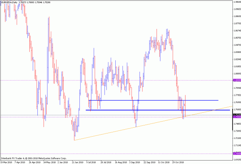241x164 pixels.
Task: Click the purple 1.7500 price level tag
Action: tap(237, 117)
